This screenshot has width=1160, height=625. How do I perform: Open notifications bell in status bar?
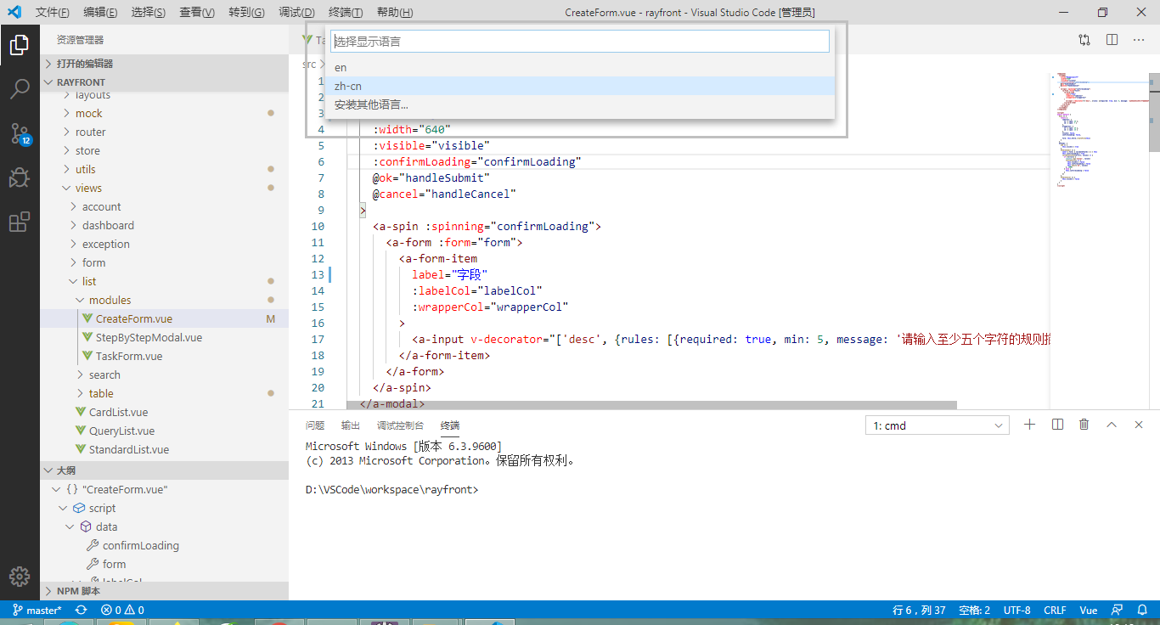[x=1142, y=610]
